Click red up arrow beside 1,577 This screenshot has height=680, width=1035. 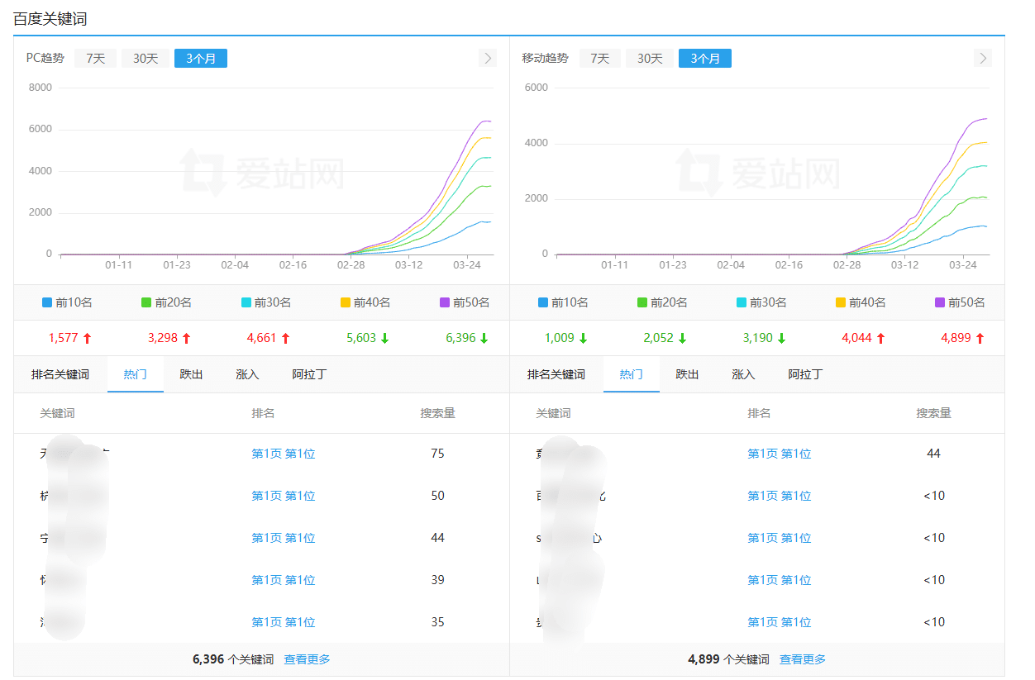(x=87, y=338)
